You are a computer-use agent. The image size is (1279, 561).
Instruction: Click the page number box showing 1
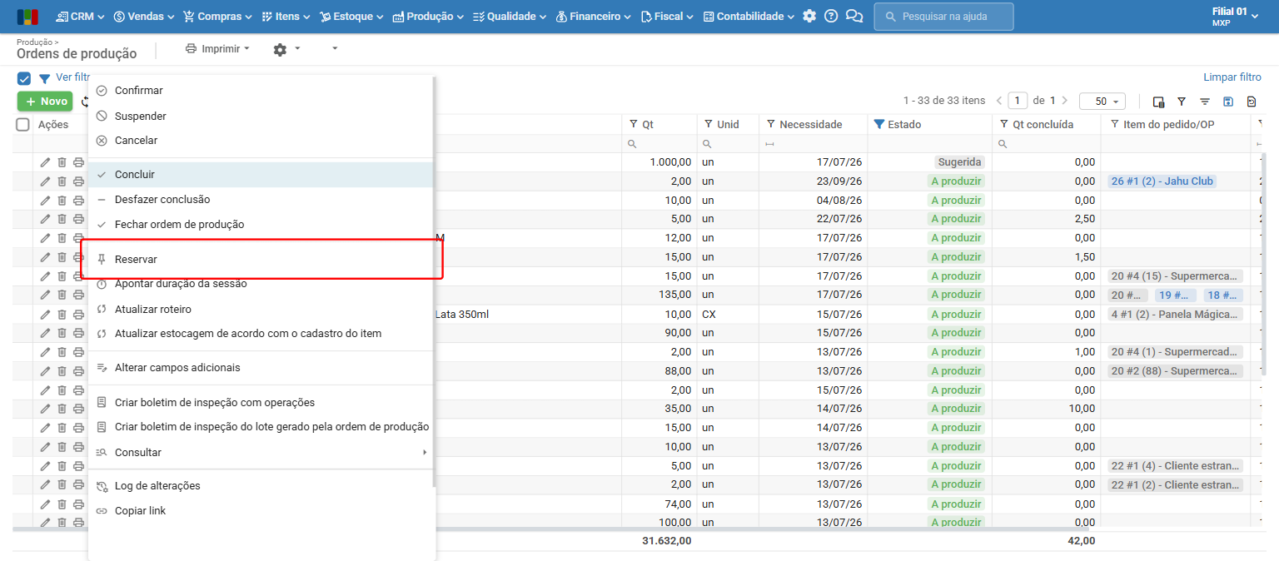point(1018,101)
